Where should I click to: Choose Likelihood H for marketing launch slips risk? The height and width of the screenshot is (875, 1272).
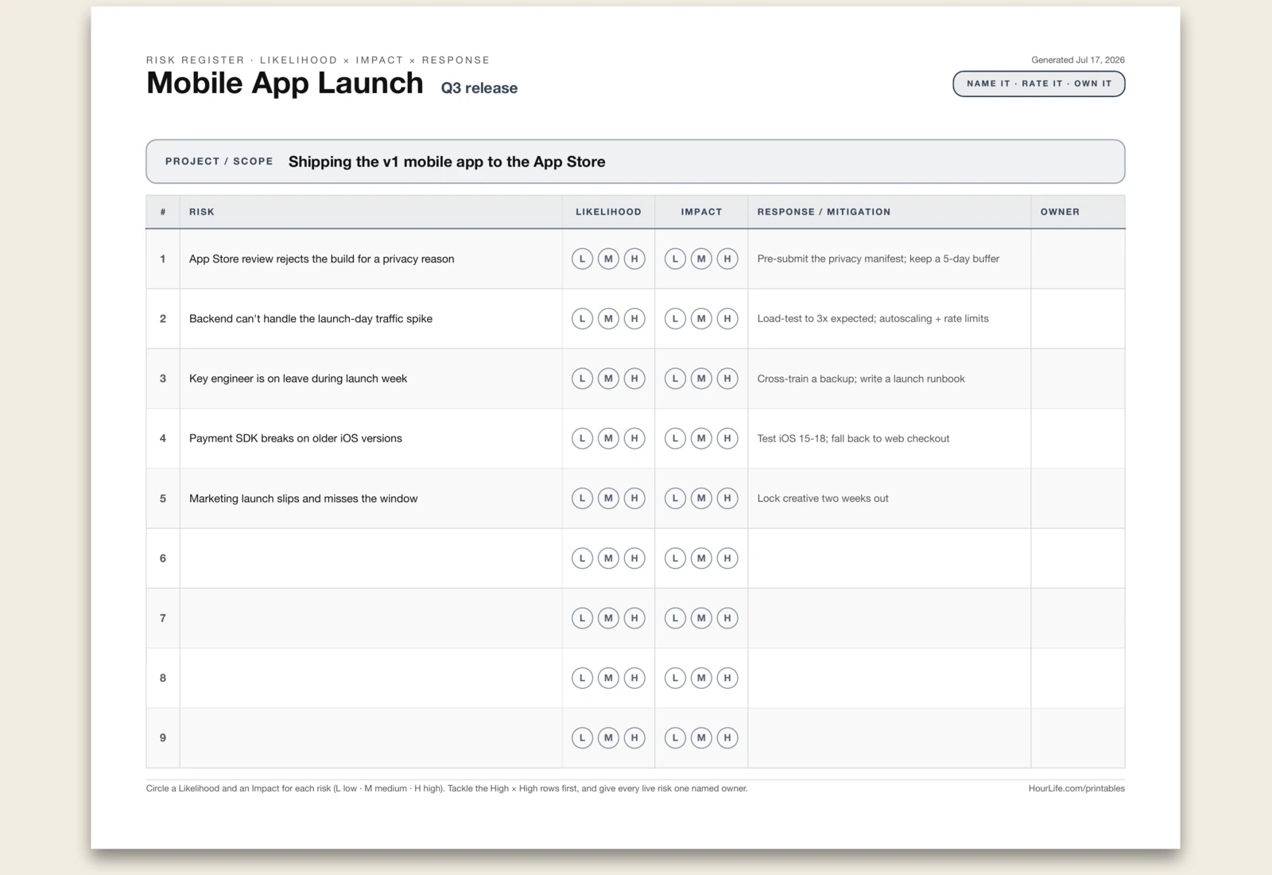[634, 498]
